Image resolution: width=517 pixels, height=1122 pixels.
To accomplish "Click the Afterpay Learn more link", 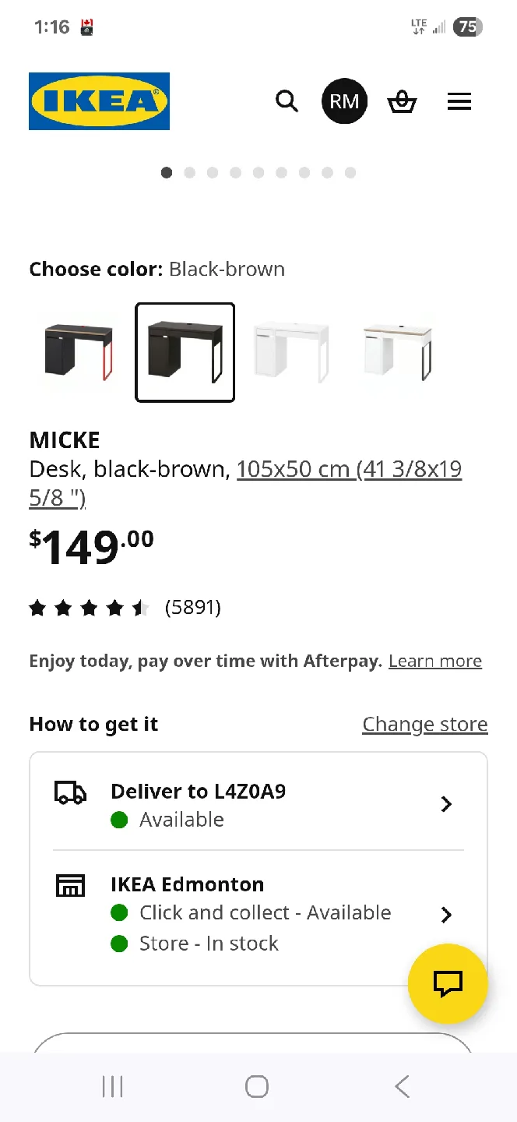I will 434,662.
